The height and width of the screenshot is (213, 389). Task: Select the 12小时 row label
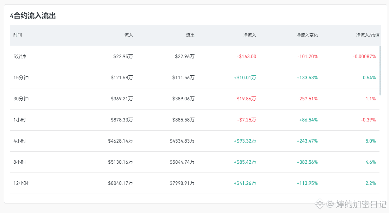pyautogui.click(x=21, y=183)
